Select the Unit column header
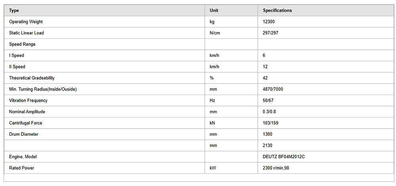 tap(214, 11)
